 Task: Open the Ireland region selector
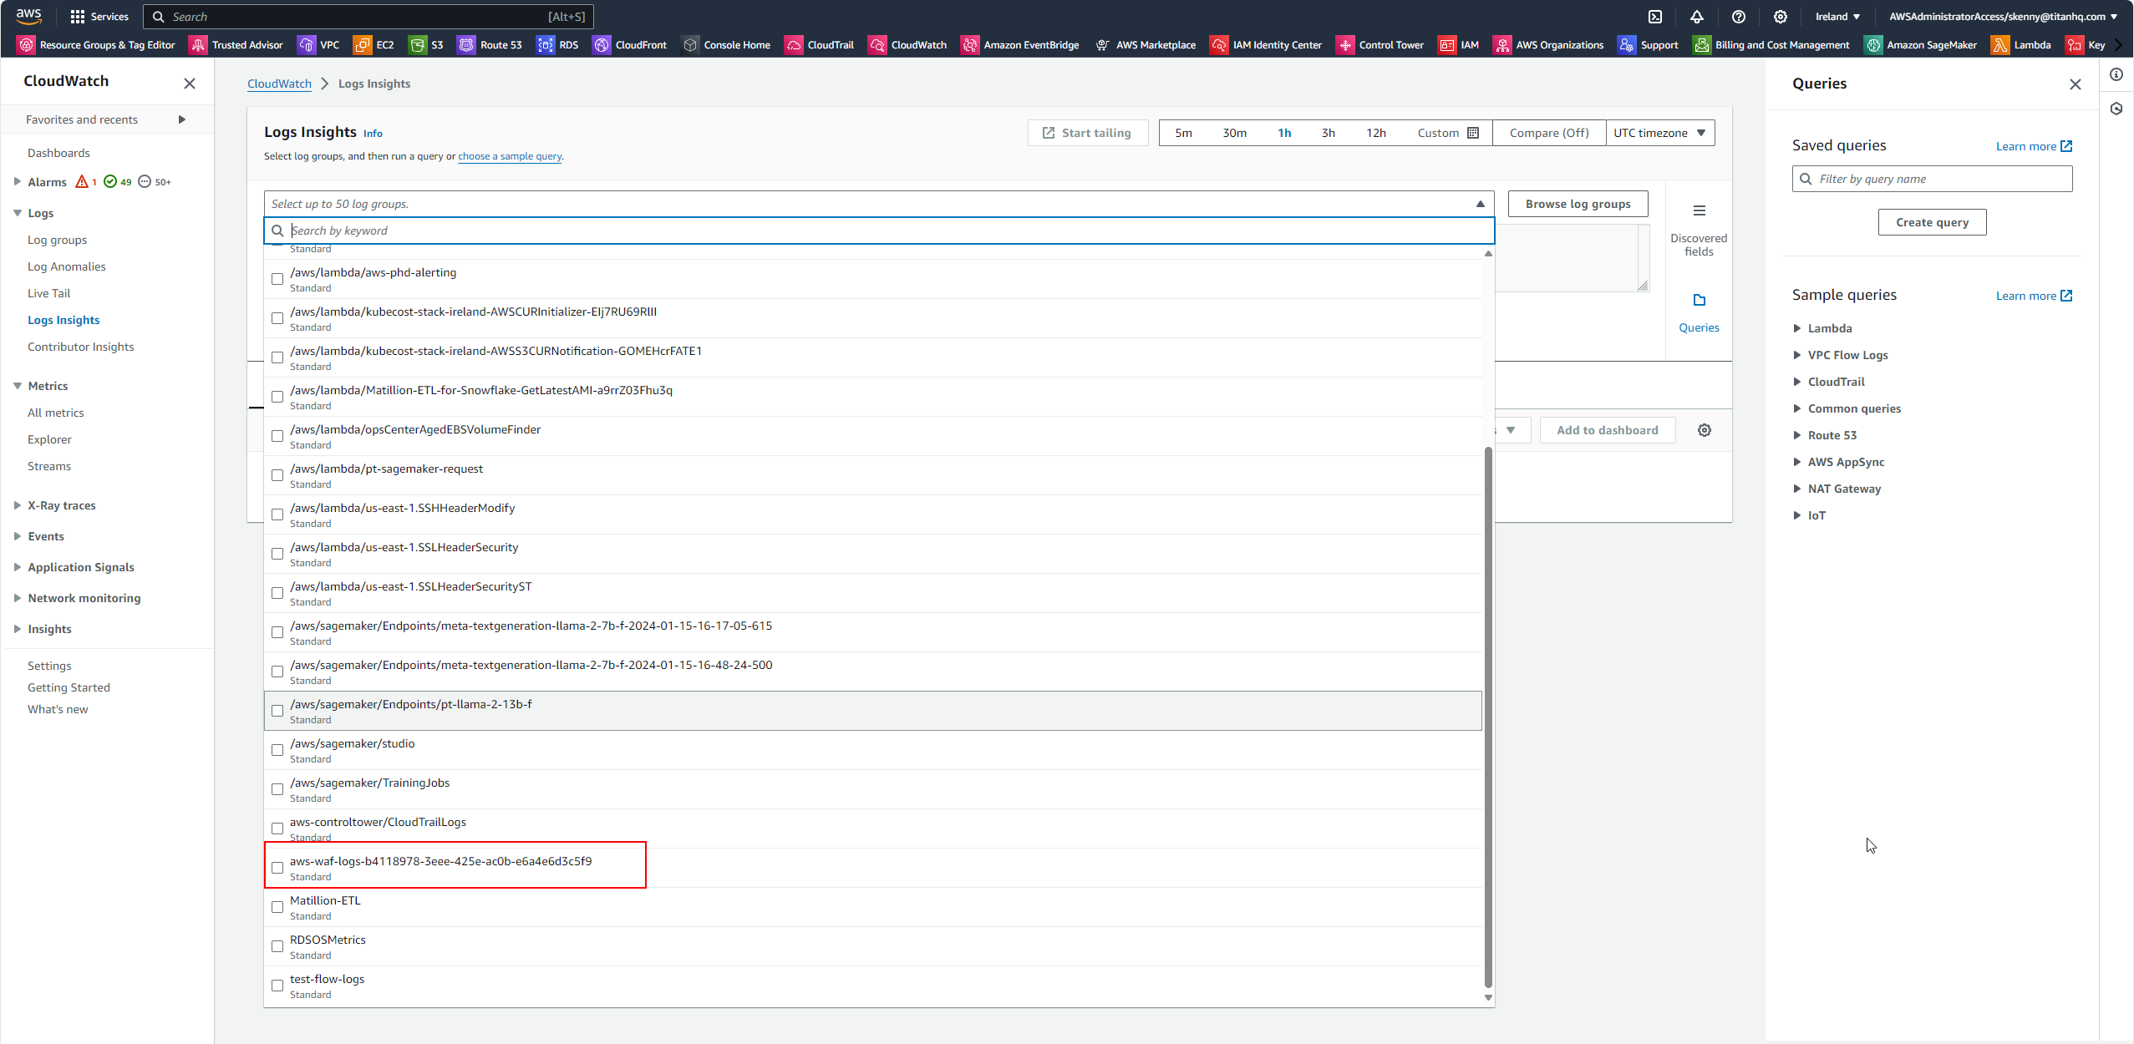(x=1837, y=17)
